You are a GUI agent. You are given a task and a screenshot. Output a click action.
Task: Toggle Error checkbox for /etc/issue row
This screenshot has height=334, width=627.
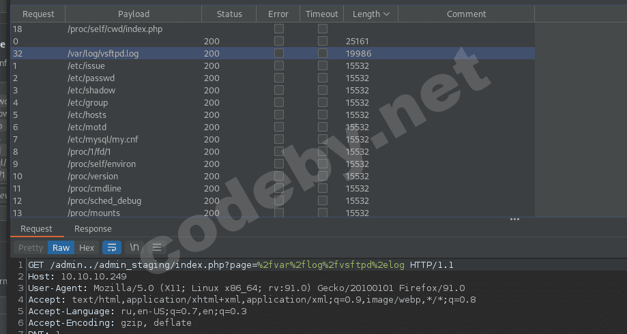(x=279, y=65)
